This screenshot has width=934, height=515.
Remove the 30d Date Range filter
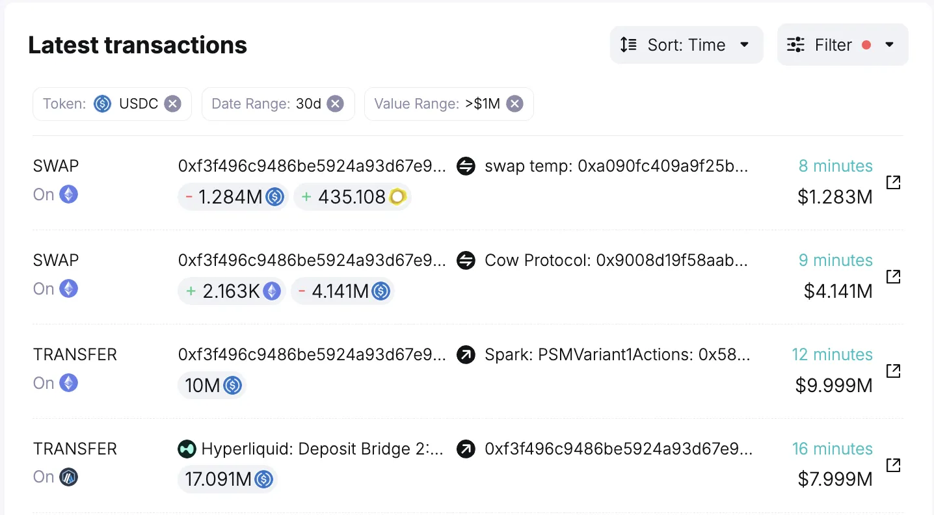tap(335, 104)
